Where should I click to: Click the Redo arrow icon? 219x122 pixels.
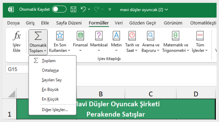(x=97, y=9)
